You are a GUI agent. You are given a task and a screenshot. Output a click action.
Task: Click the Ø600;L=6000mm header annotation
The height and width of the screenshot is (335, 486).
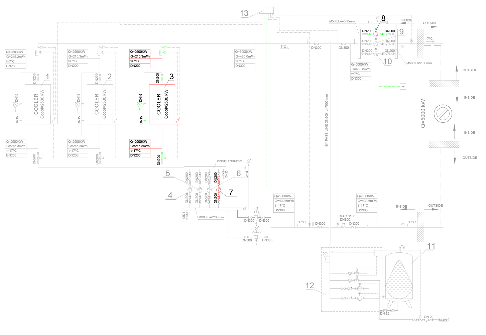[229, 161]
